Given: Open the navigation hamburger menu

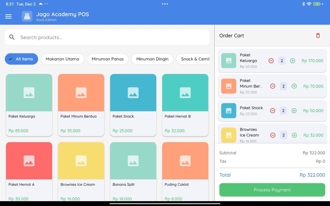Looking at the screenshot, I should pyautogui.click(x=8, y=16).
